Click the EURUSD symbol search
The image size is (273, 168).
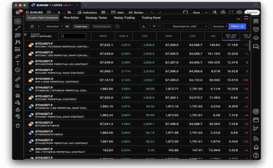(x=34, y=13)
